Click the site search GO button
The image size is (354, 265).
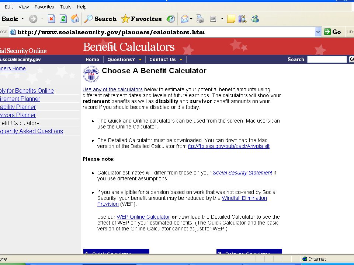point(351,60)
